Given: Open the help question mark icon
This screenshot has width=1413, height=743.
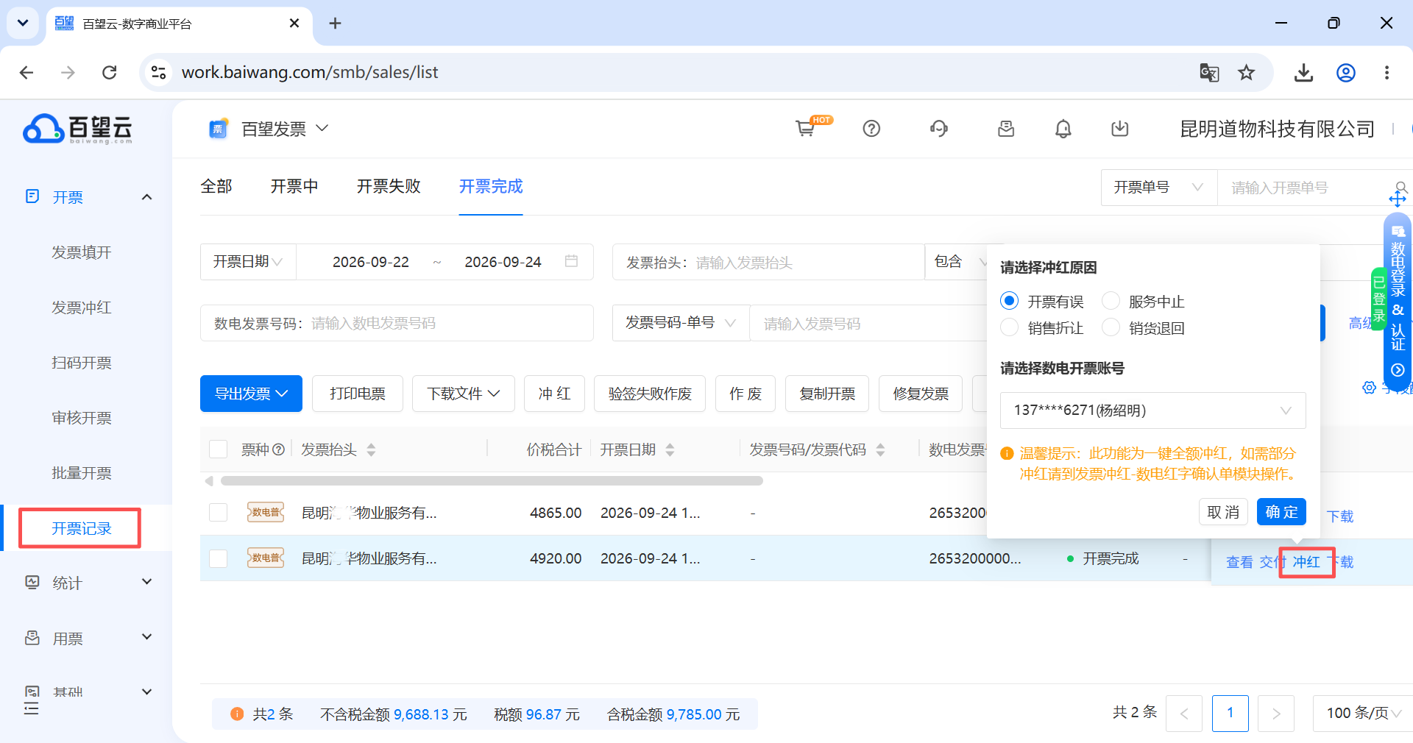Looking at the screenshot, I should point(871,129).
